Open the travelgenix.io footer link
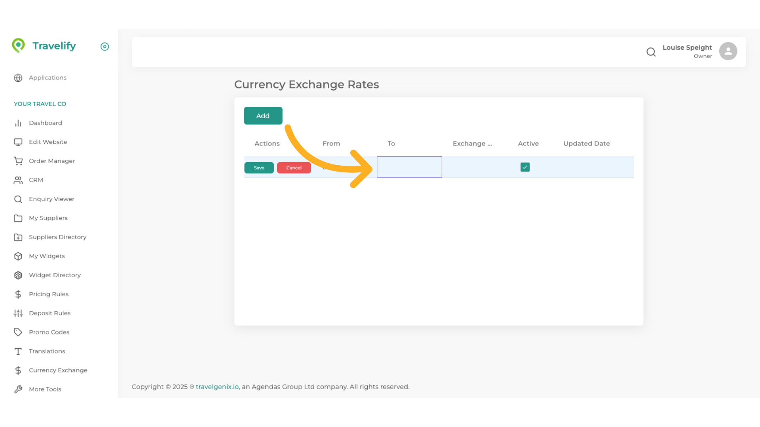The image size is (760, 427). 217,387
